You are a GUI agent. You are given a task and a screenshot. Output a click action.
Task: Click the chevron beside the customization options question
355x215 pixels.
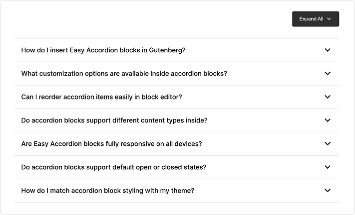point(328,74)
